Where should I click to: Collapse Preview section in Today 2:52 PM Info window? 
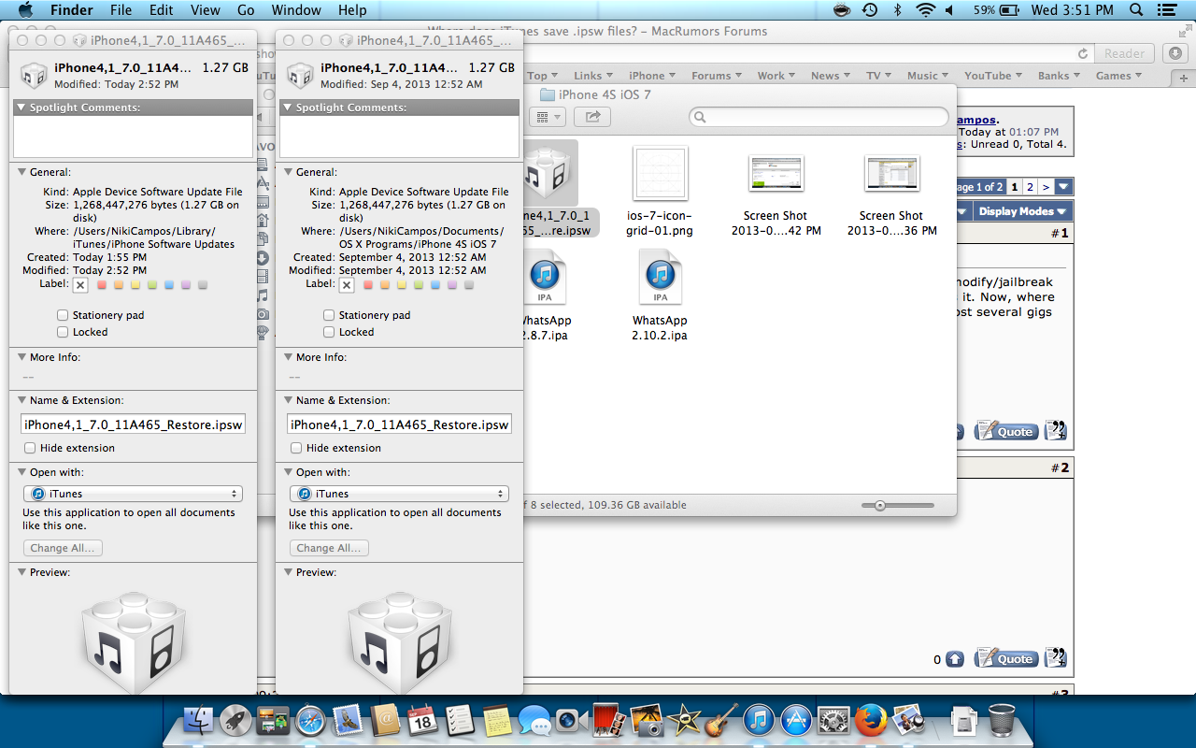21,572
